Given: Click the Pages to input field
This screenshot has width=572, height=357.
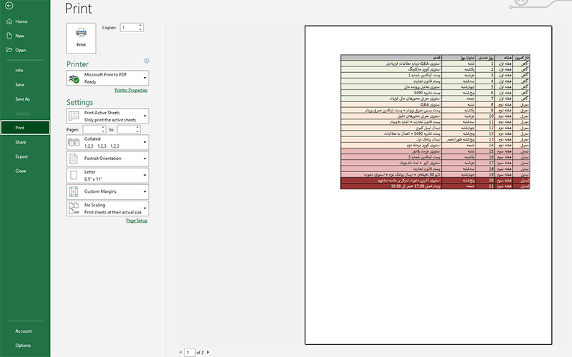Looking at the screenshot, I should 127,129.
